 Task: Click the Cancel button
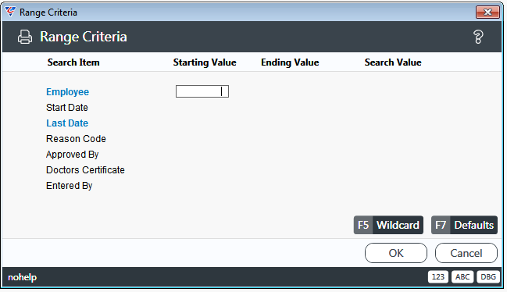click(x=466, y=253)
